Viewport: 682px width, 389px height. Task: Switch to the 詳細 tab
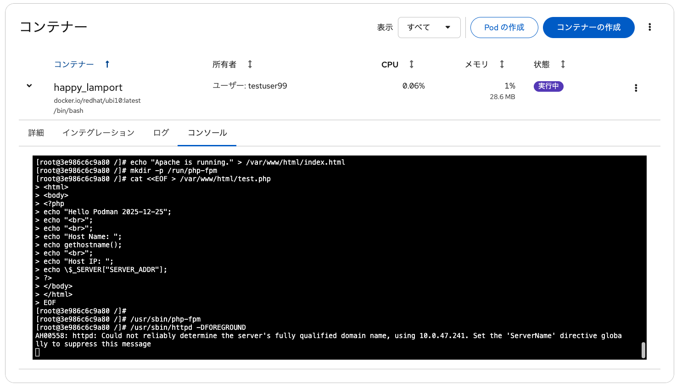pos(36,133)
